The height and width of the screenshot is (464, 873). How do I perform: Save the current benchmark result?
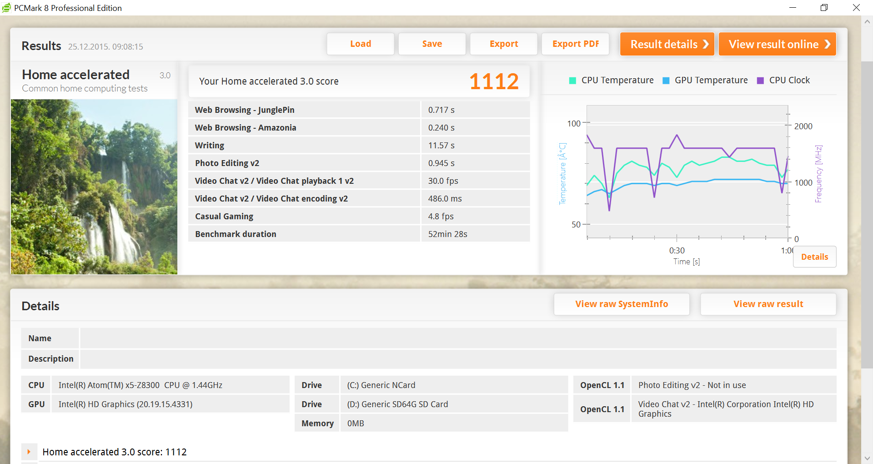coord(431,44)
